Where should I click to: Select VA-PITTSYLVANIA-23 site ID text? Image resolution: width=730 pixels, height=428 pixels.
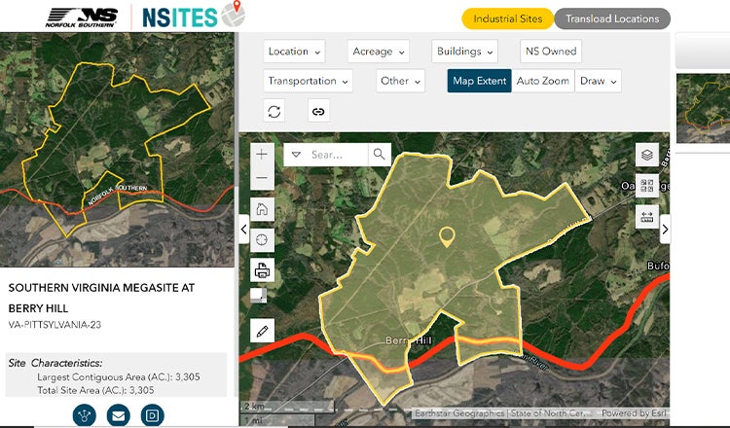point(55,325)
